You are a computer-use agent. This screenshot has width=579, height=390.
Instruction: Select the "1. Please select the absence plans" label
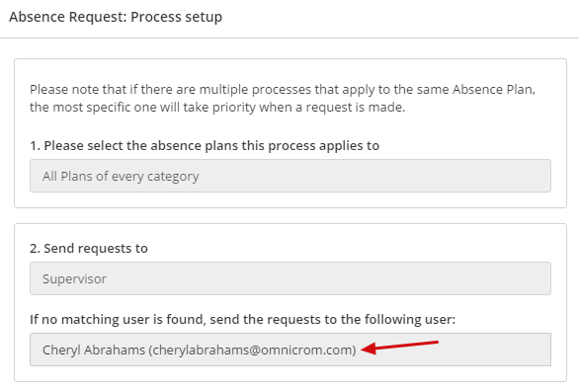click(205, 146)
